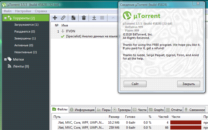Click pieces progress bar of 10.2 Мб file

(x=186, y=122)
